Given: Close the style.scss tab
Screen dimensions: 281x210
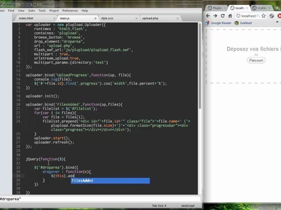Looking at the screenshot, I should tap(136, 18).
